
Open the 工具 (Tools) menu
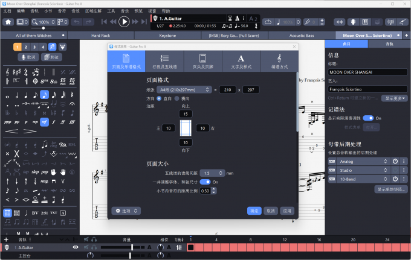[x=111, y=11]
